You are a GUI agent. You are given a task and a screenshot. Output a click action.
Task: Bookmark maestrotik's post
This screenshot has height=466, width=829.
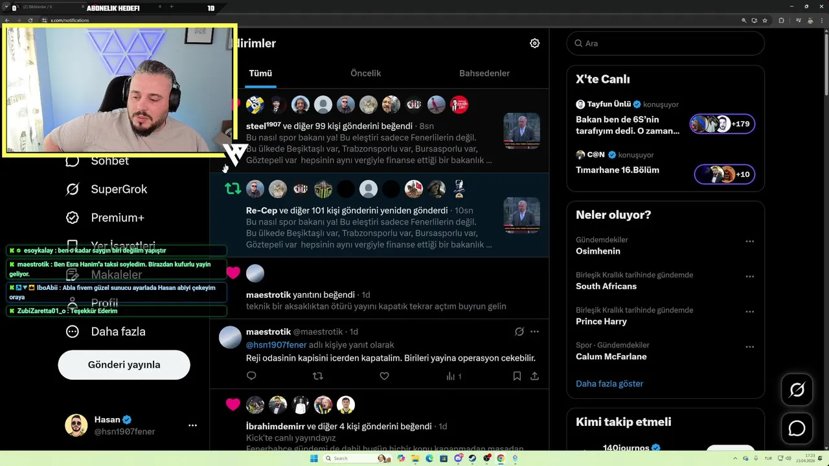coord(517,376)
